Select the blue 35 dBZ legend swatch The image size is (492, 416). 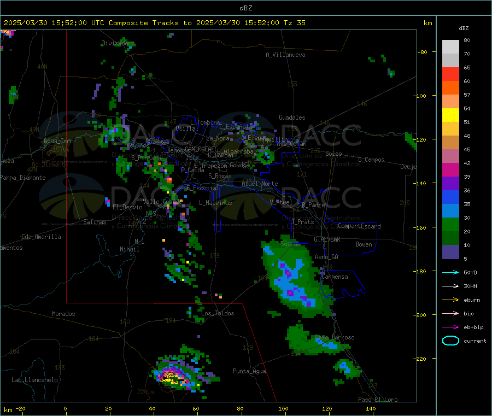point(450,197)
